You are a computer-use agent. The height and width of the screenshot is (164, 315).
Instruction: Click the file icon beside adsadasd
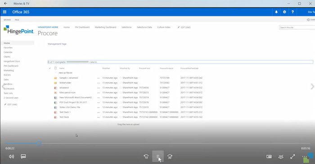[55, 88]
